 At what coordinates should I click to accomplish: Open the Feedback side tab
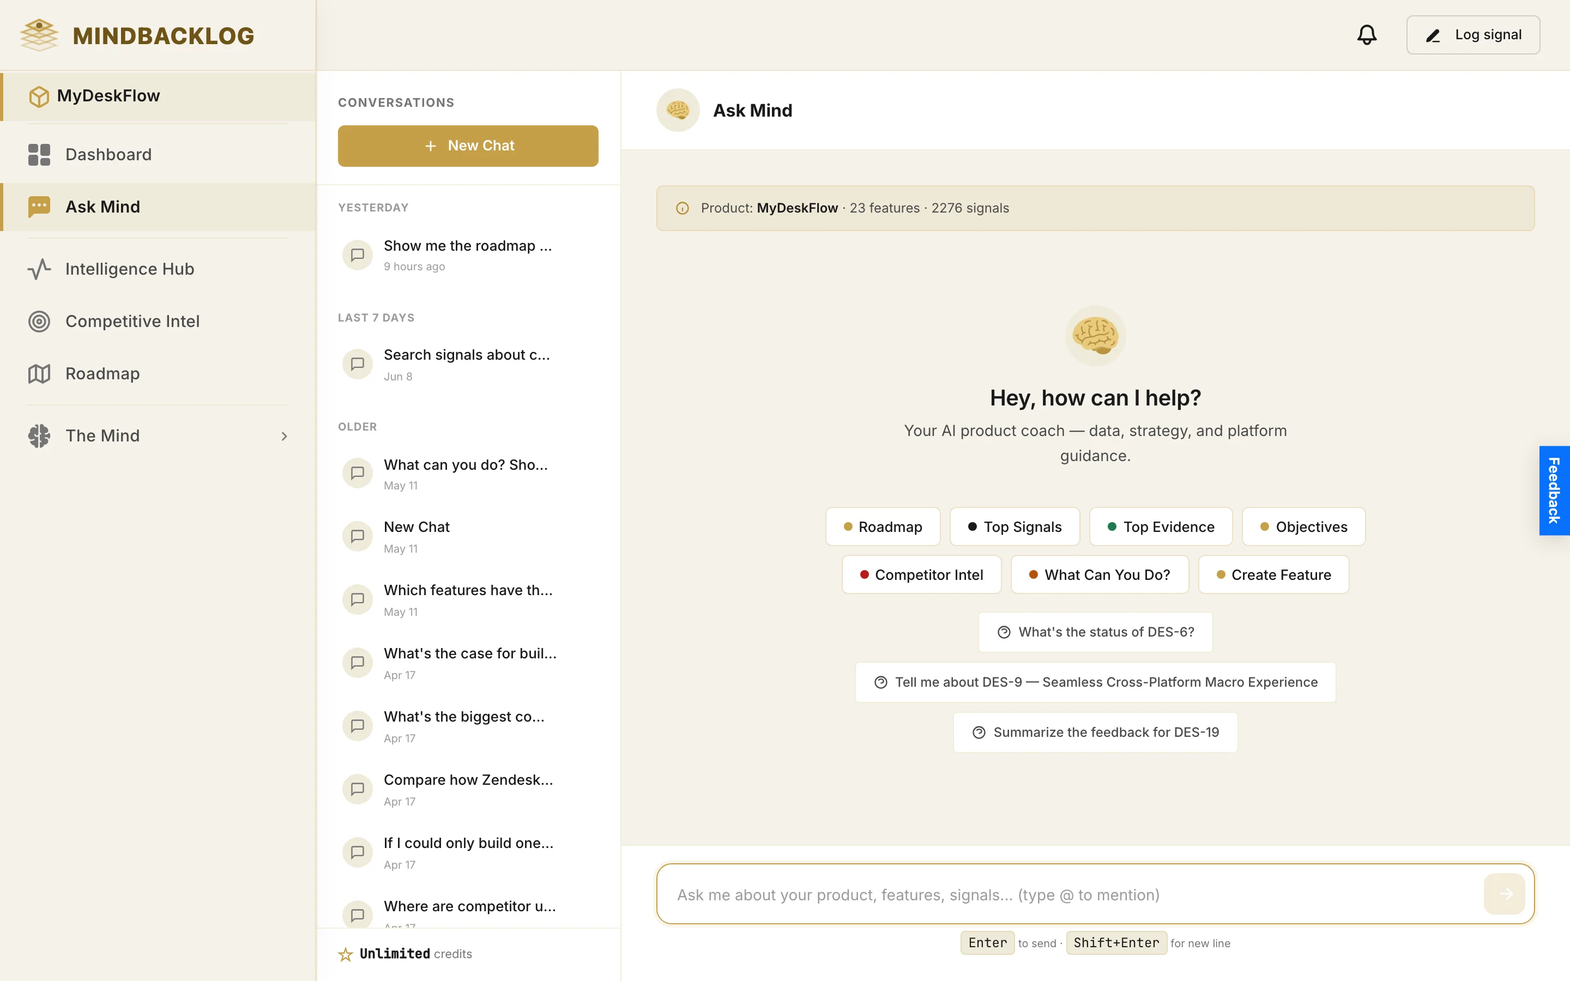[x=1554, y=491]
